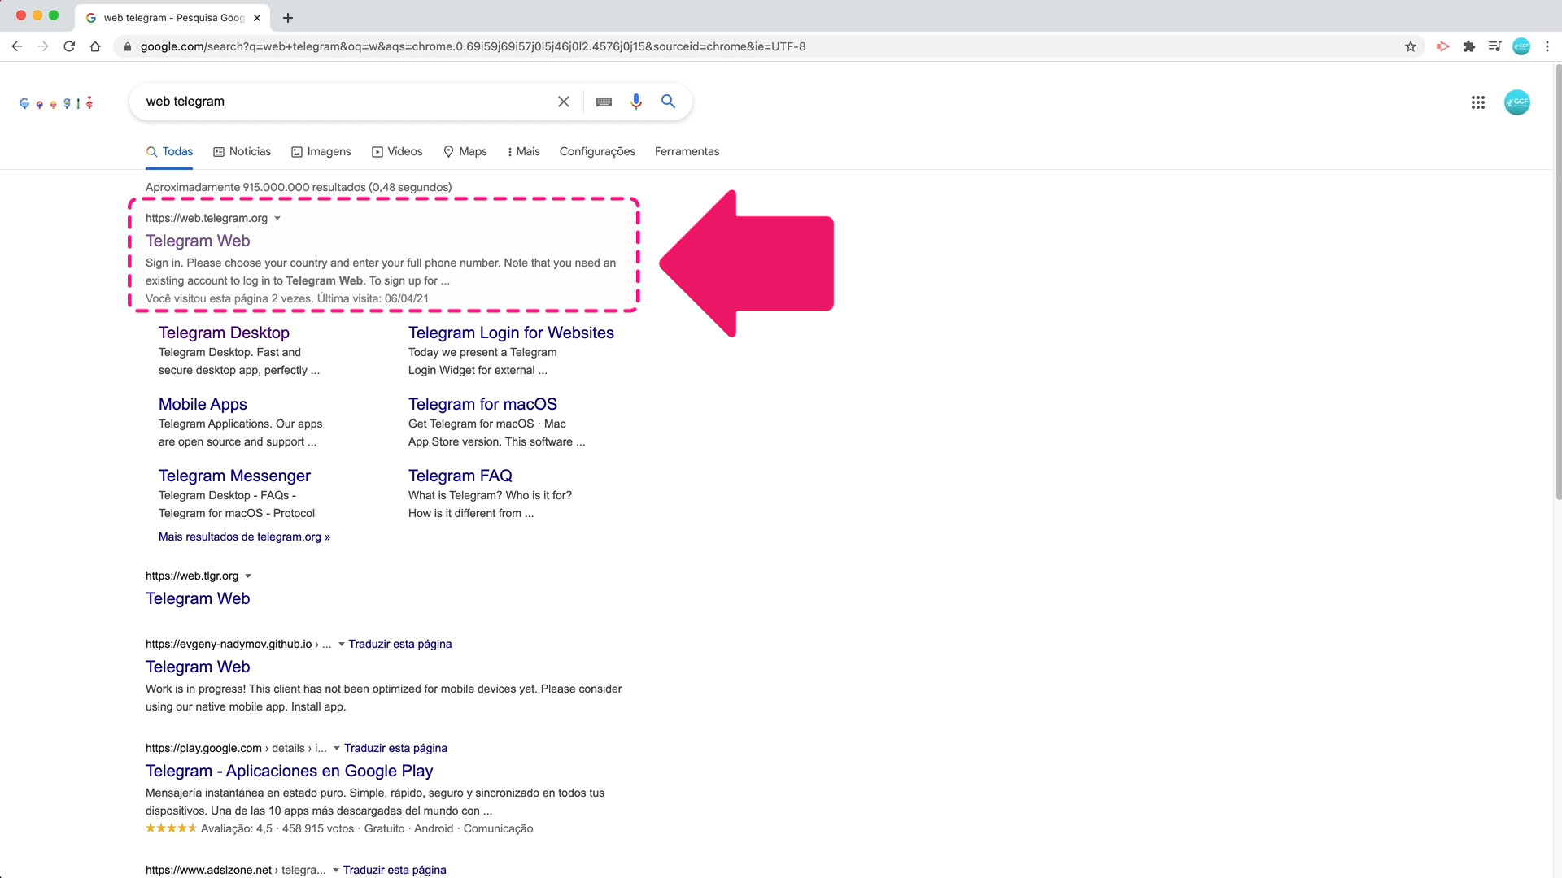Click the bookmark star icon in address bar

pos(1411,46)
